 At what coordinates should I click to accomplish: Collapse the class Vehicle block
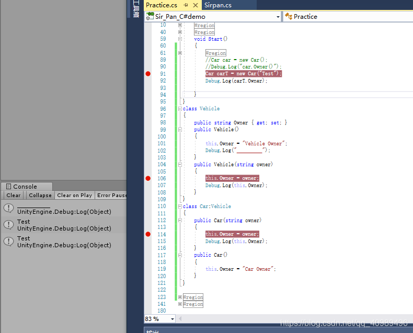180,109
